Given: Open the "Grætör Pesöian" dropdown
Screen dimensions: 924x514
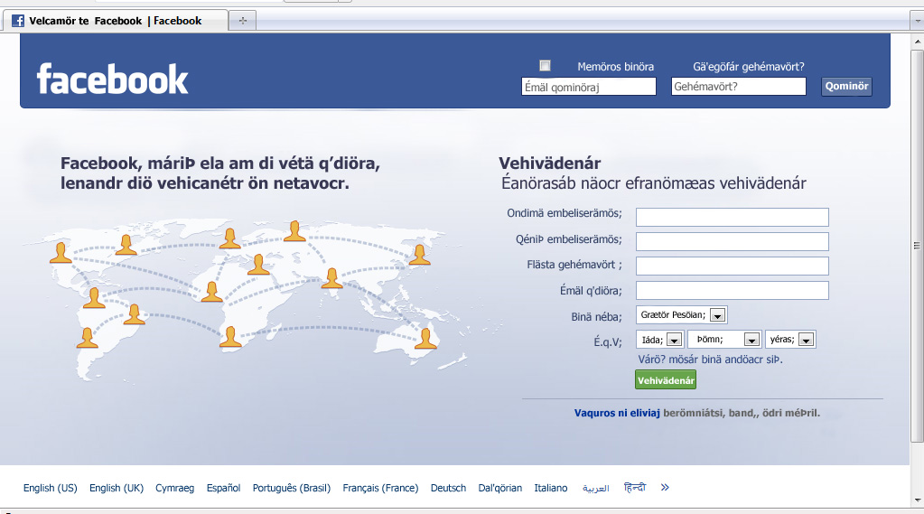Looking at the screenshot, I should (x=717, y=315).
